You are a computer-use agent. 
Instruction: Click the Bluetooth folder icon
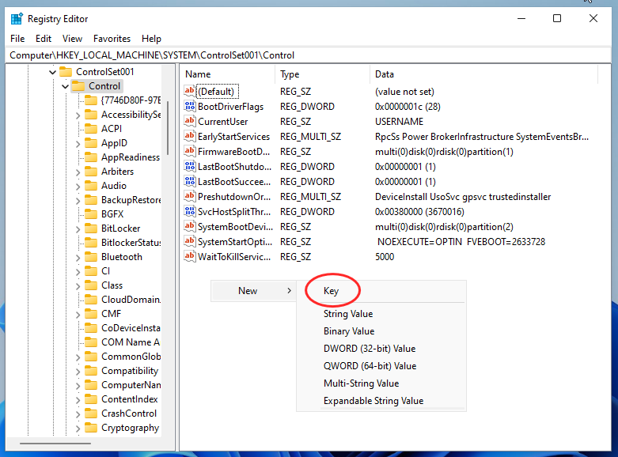click(x=91, y=256)
